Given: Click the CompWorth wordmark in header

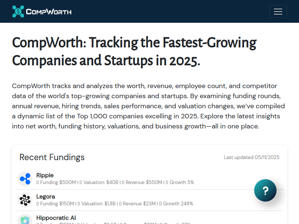Looking at the screenshot, I should [49, 12].
